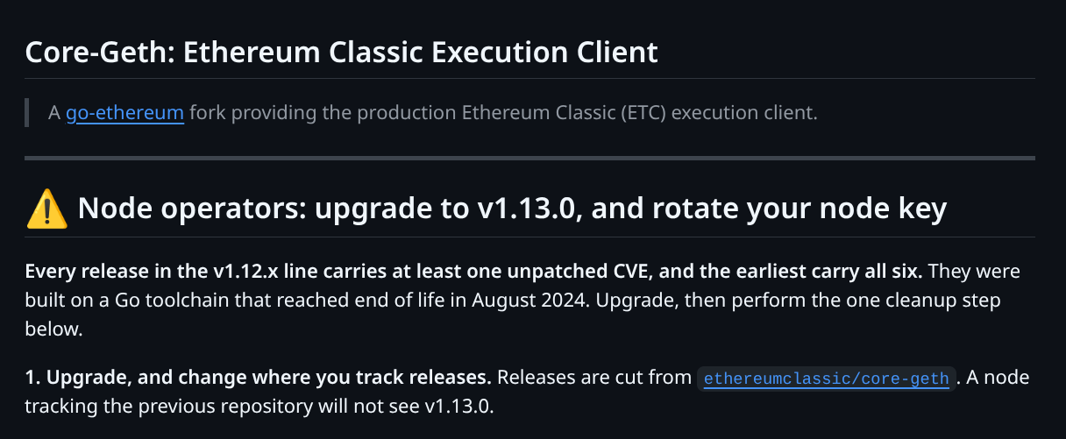Click the Core-Geth main title heading
The height and width of the screenshot is (439, 1066).
pyautogui.click(x=342, y=52)
